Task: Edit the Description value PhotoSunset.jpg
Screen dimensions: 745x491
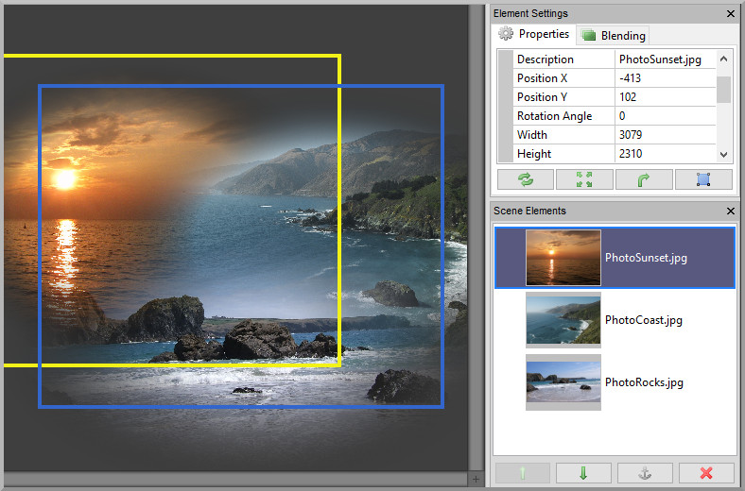Action: tap(666, 59)
